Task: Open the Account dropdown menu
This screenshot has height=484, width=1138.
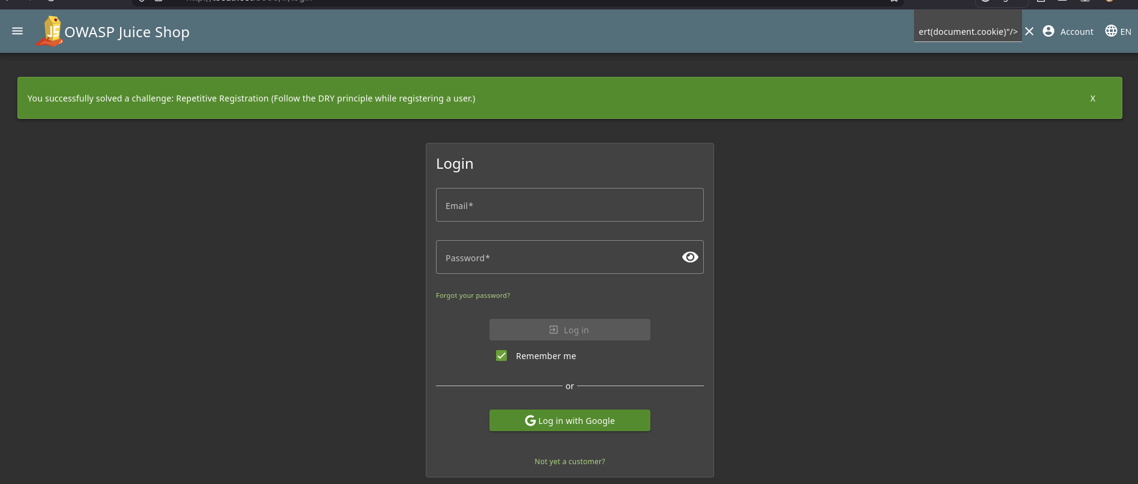Action: 1076,32
